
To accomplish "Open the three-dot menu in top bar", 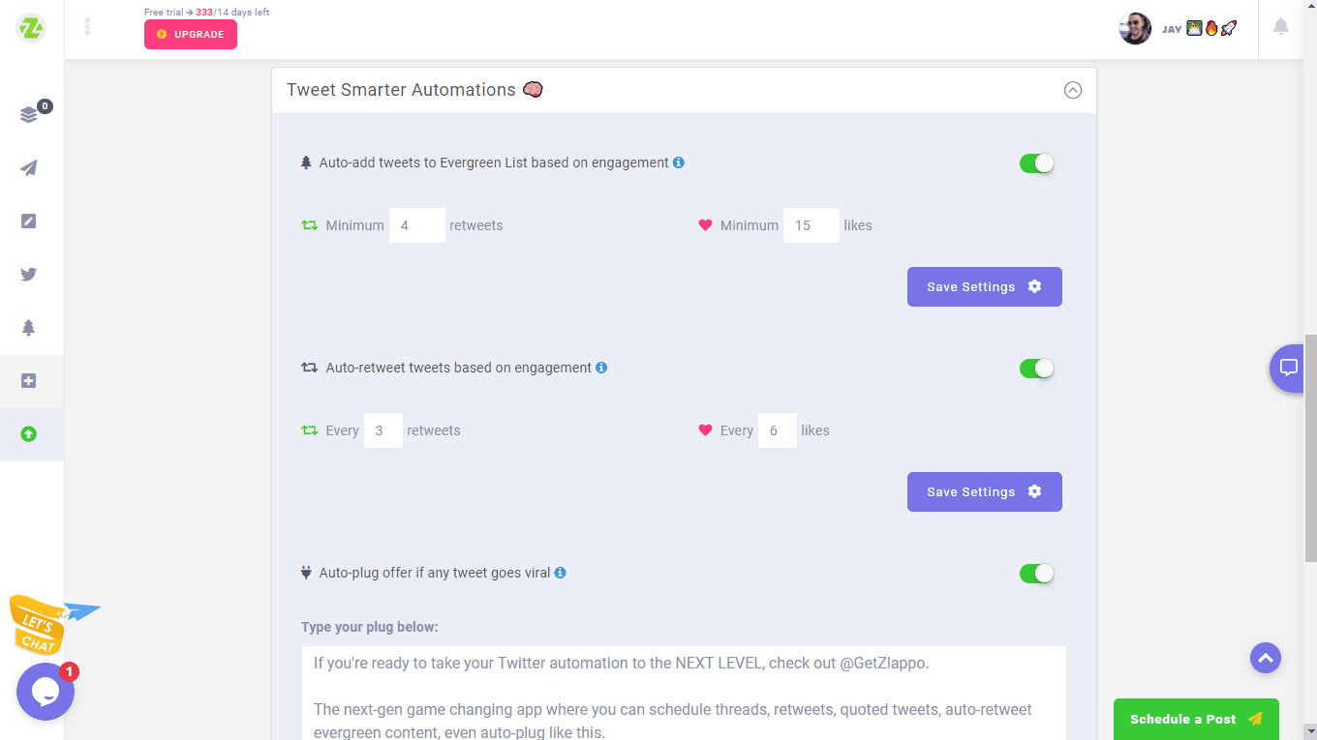I will (x=87, y=27).
